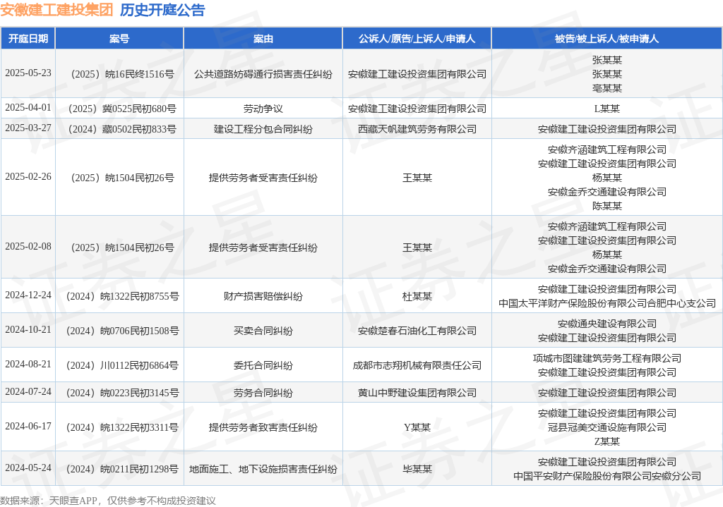Click plaintiff 黄山中野建设集团有限公司
723x507 pixels.
(x=417, y=393)
